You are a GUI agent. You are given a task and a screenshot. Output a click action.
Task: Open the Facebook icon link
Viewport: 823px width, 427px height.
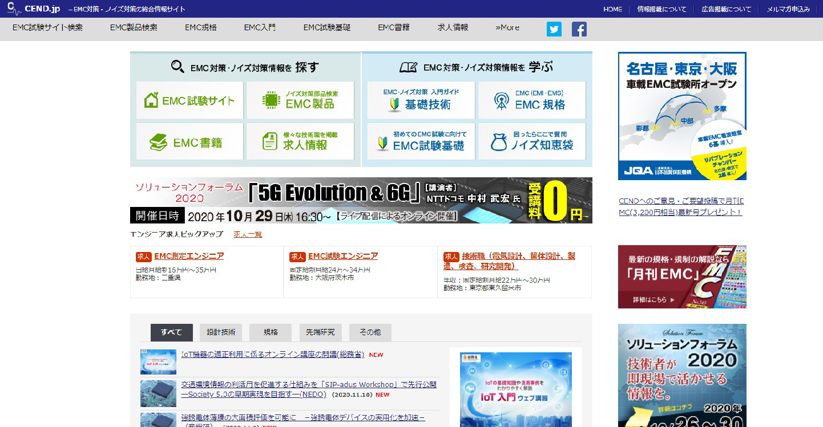tap(579, 29)
